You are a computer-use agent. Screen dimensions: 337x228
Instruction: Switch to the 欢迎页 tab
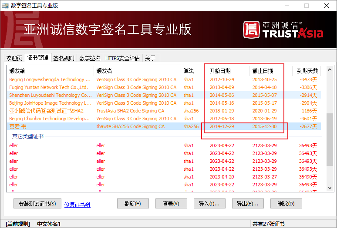coord(14,58)
